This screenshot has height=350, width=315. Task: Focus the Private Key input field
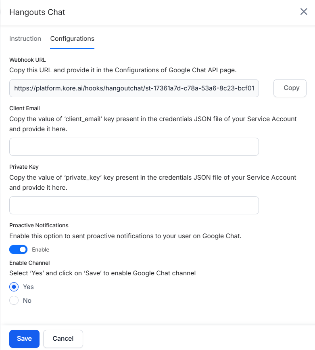[134, 205]
